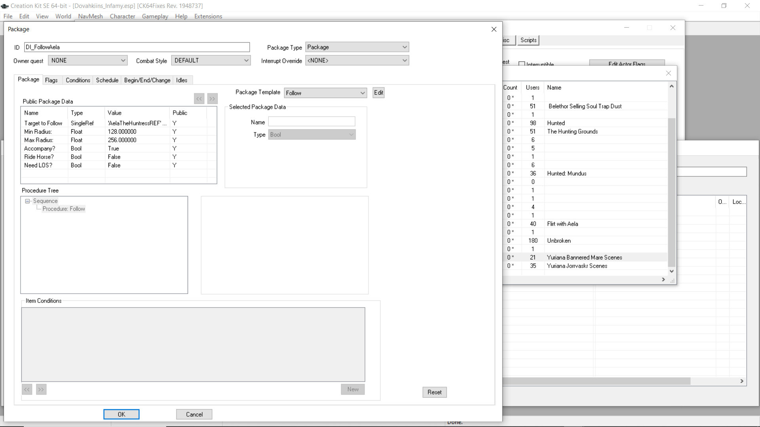
Task: Click horizontal scrollbar in the background actor window
Action: tap(597, 381)
